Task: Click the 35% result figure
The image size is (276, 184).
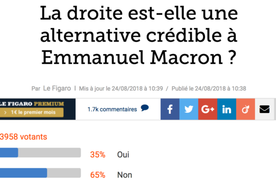Action: pos(97,155)
